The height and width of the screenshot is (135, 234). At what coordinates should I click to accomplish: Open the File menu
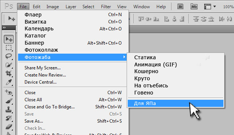click(23, 7)
